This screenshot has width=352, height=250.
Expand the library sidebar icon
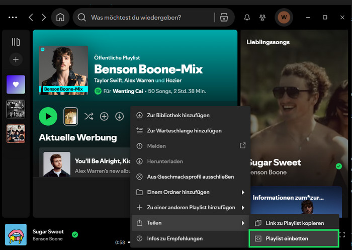pos(16,42)
